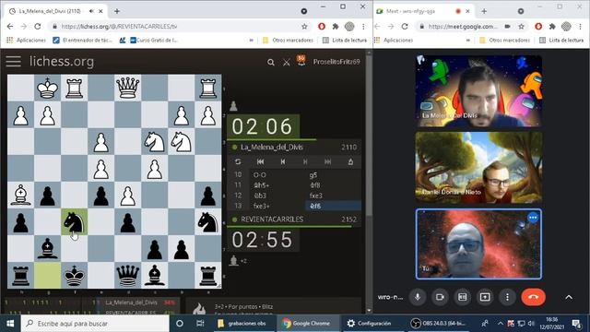The image size is (590, 332).
Task: Click the Opera extension icon in lichess window
Action: coord(322,27)
